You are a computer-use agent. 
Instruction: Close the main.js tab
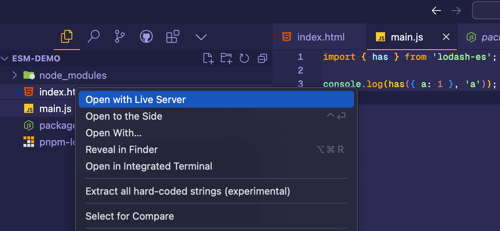coord(446,37)
